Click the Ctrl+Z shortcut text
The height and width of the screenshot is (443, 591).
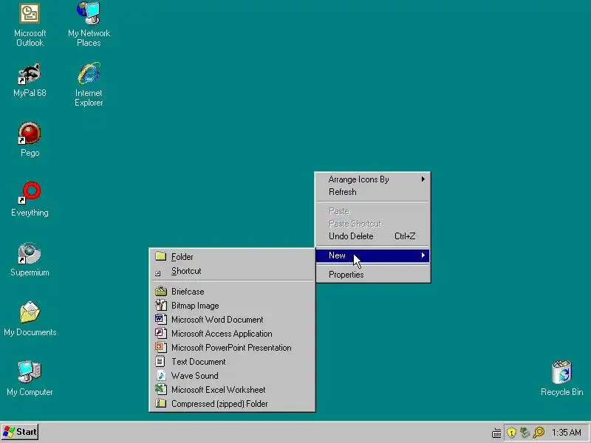coord(405,236)
